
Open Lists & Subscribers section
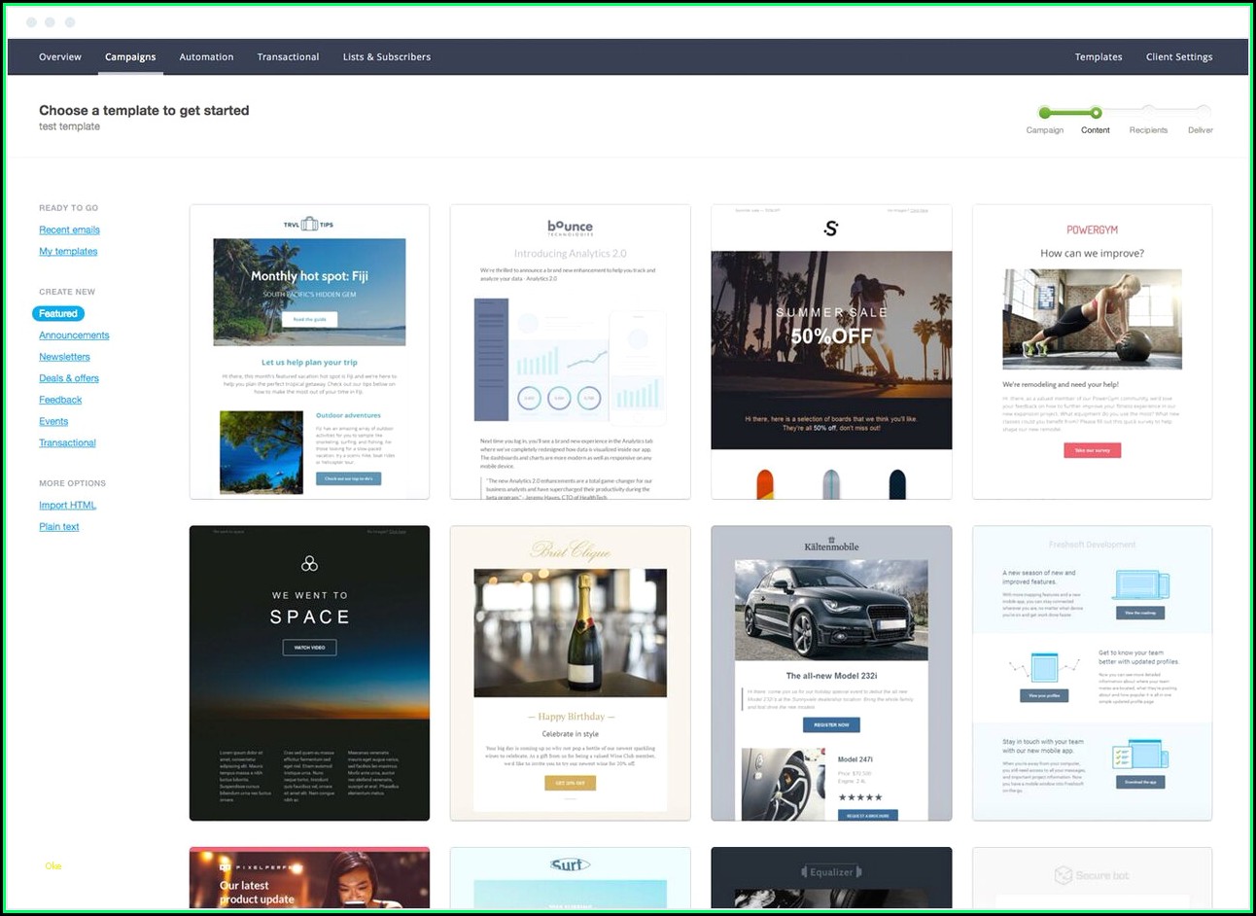tap(386, 57)
